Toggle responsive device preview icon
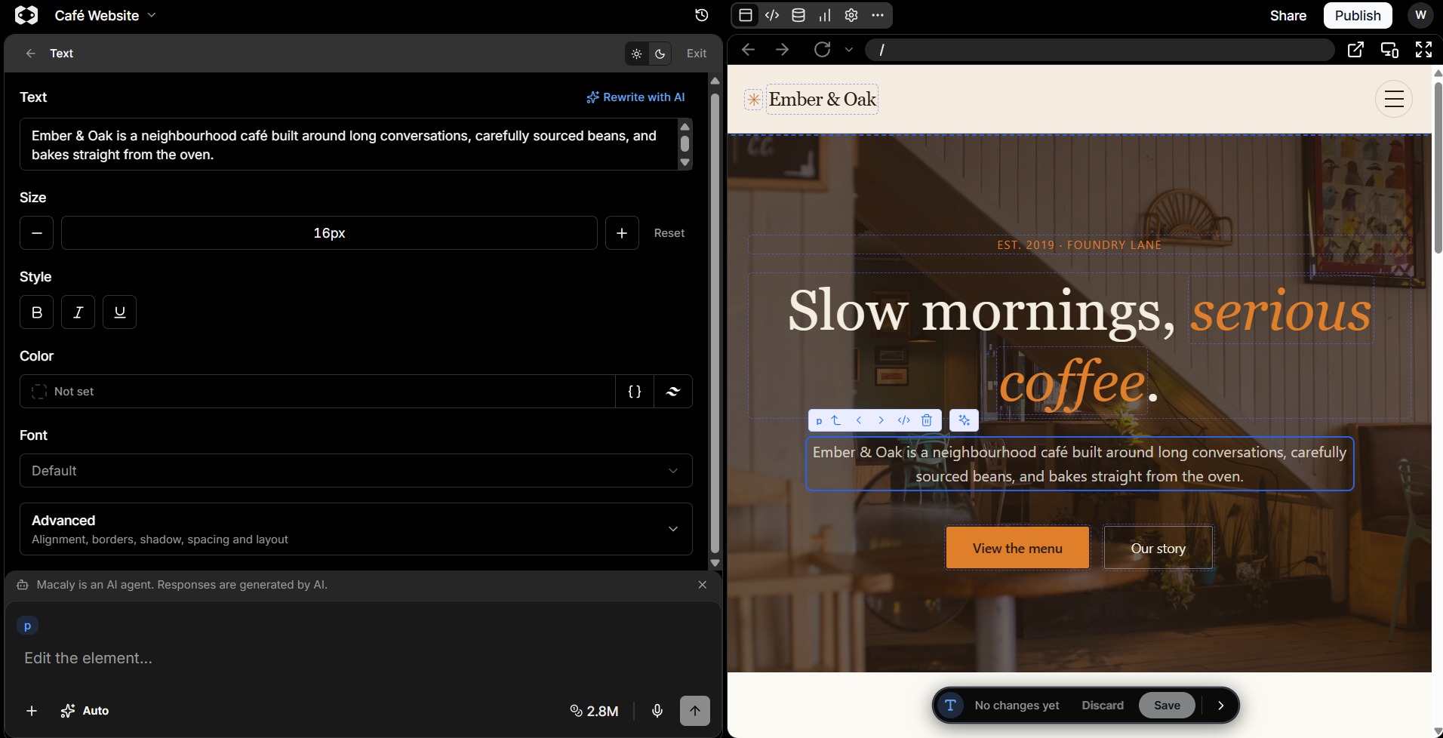1443x738 pixels. 1389,50
